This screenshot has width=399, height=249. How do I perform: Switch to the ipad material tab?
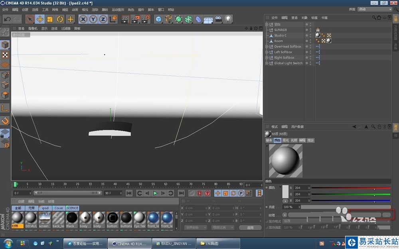[x=45, y=208]
